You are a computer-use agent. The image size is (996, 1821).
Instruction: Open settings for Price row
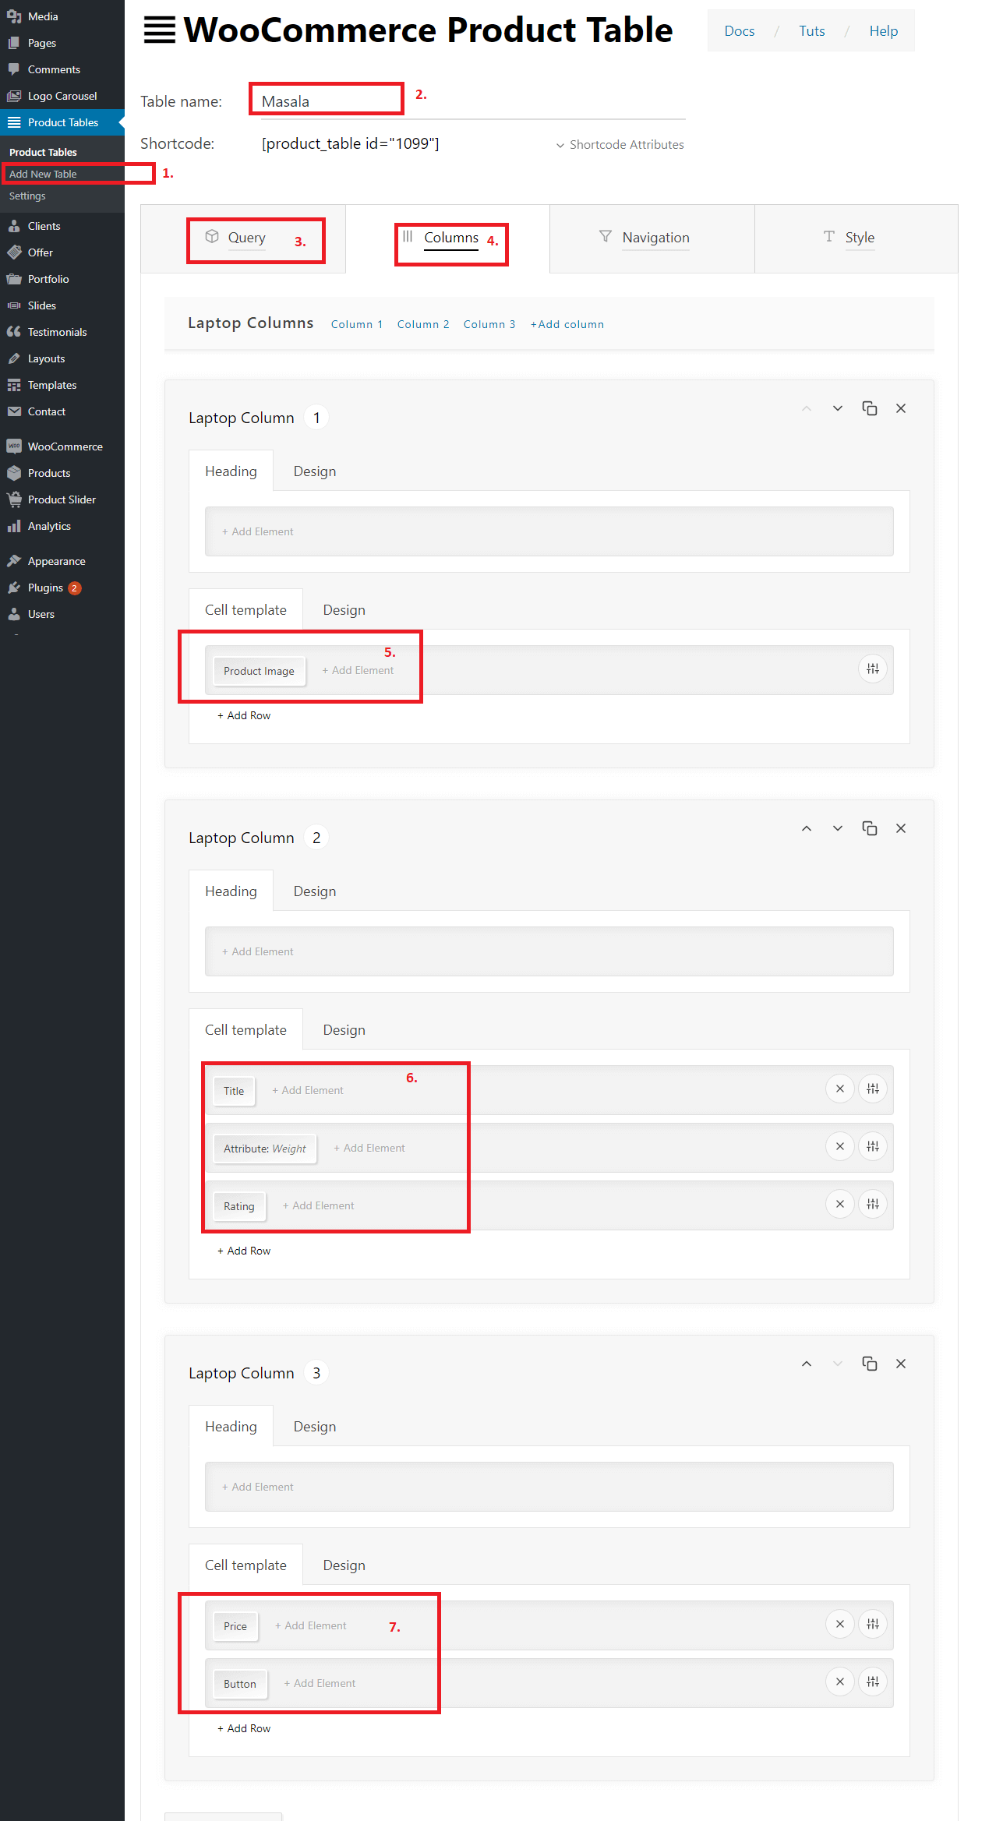[x=873, y=1624]
